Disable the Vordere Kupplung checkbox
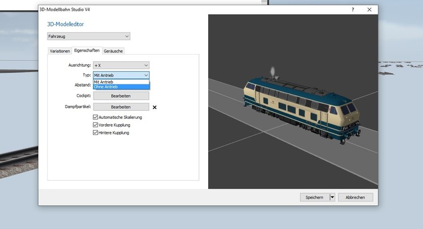This screenshot has width=423, height=229. [95, 125]
